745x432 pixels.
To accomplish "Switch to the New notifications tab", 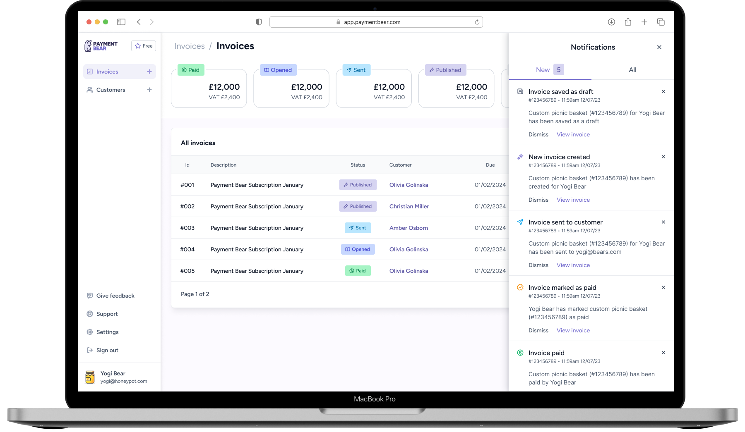I will [x=550, y=70].
